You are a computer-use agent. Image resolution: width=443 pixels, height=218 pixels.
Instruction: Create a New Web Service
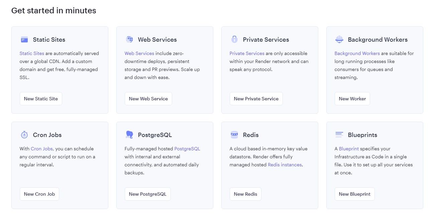click(x=148, y=99)
